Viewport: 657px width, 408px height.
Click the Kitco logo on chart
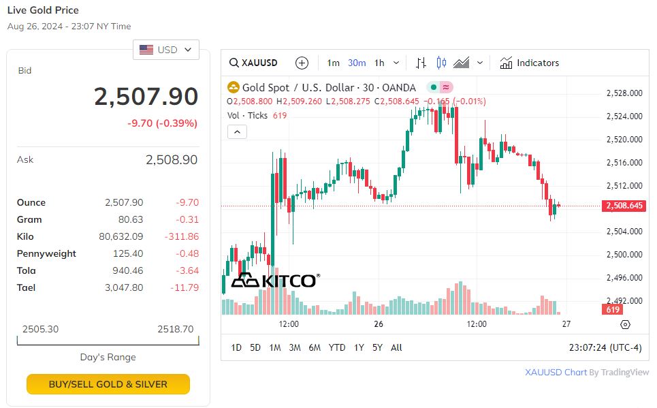(275, 281)
